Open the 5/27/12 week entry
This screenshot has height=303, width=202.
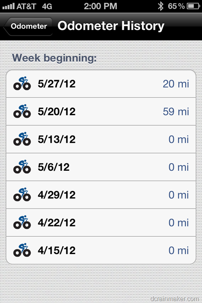pos(101,84)
